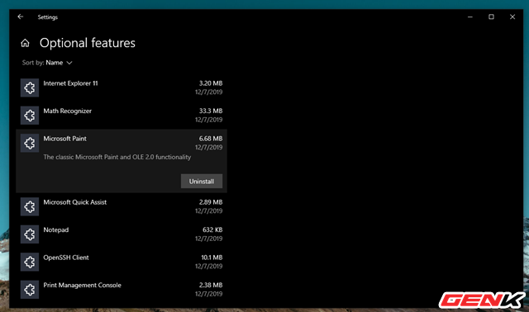Click the Notepad feature icon
Screen dimensions: 529x312
pyautogui.click(x=30, y=234)
